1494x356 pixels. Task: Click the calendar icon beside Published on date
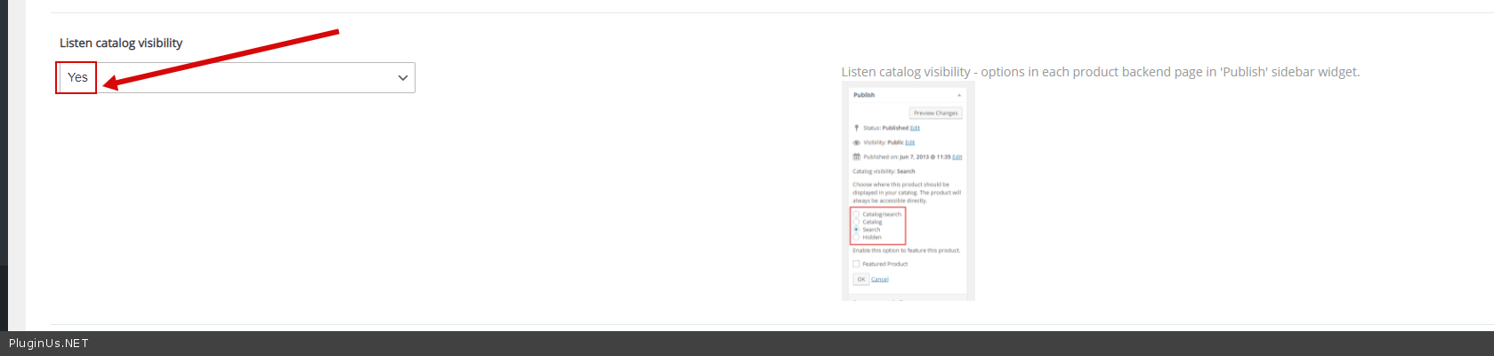(856, 157)
